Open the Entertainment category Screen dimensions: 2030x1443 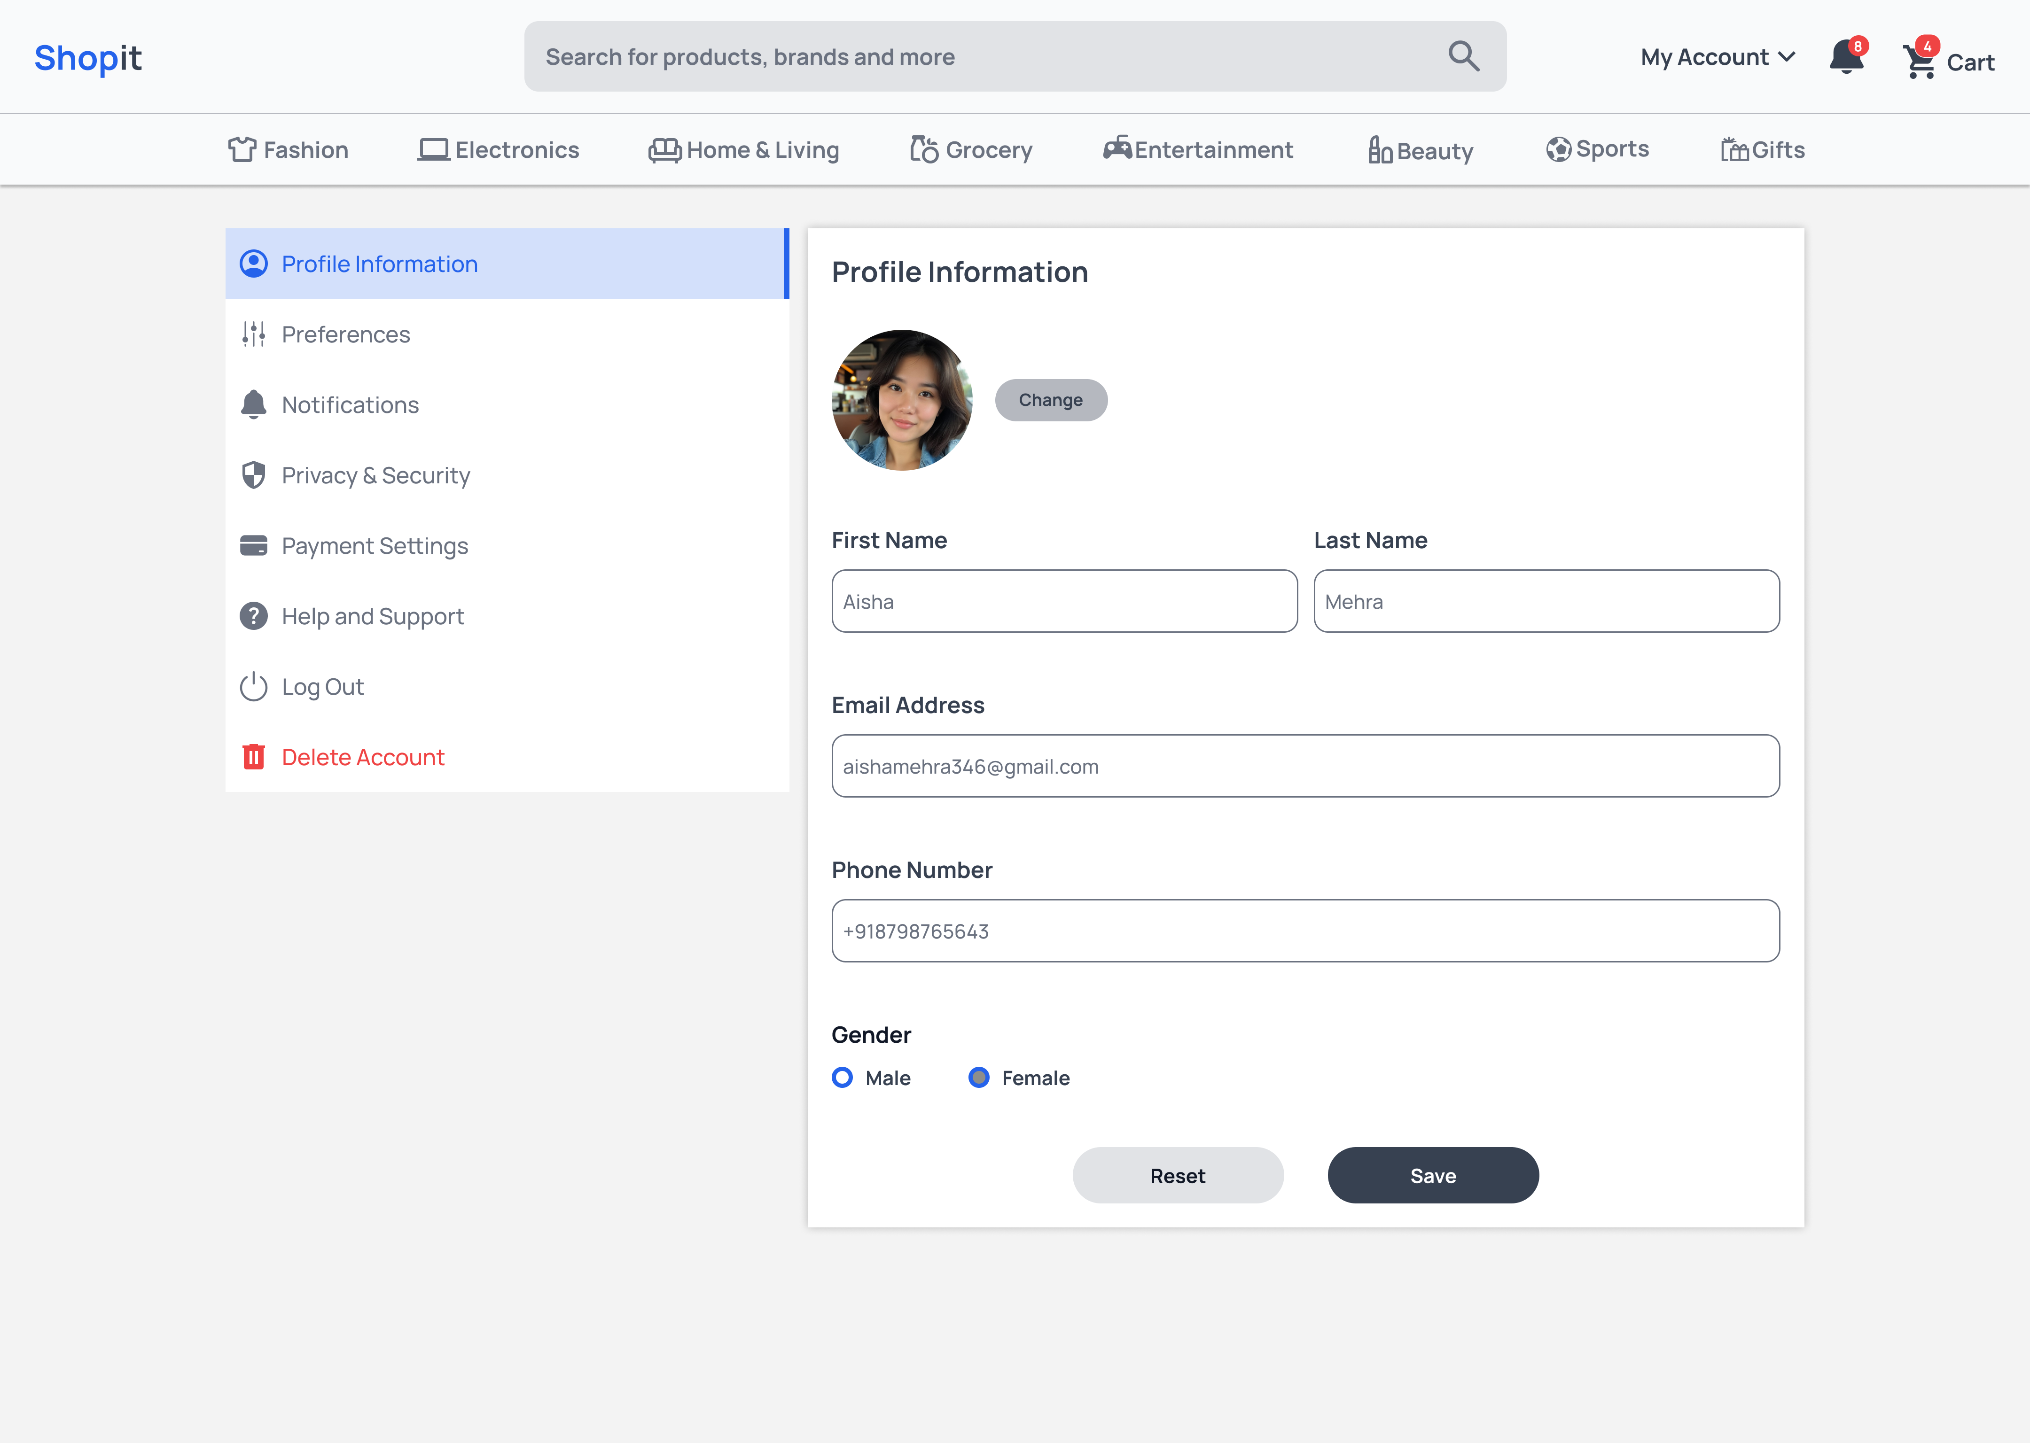[x=1198, y=149]
